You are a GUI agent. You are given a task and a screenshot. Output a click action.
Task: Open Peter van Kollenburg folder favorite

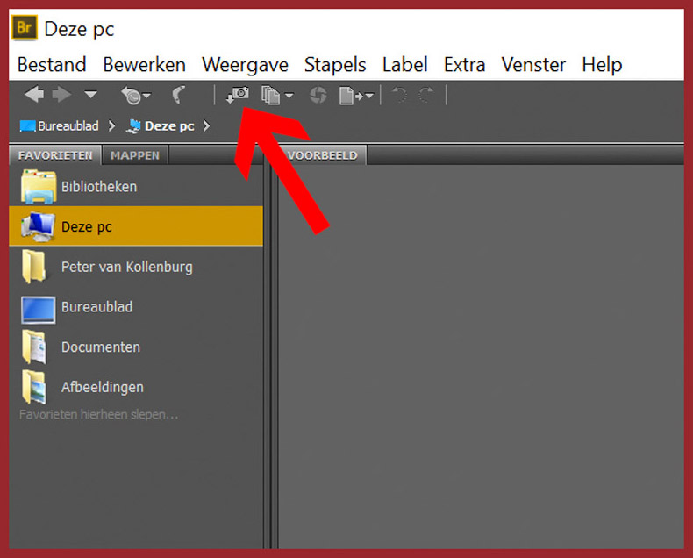tap(136, 267)
